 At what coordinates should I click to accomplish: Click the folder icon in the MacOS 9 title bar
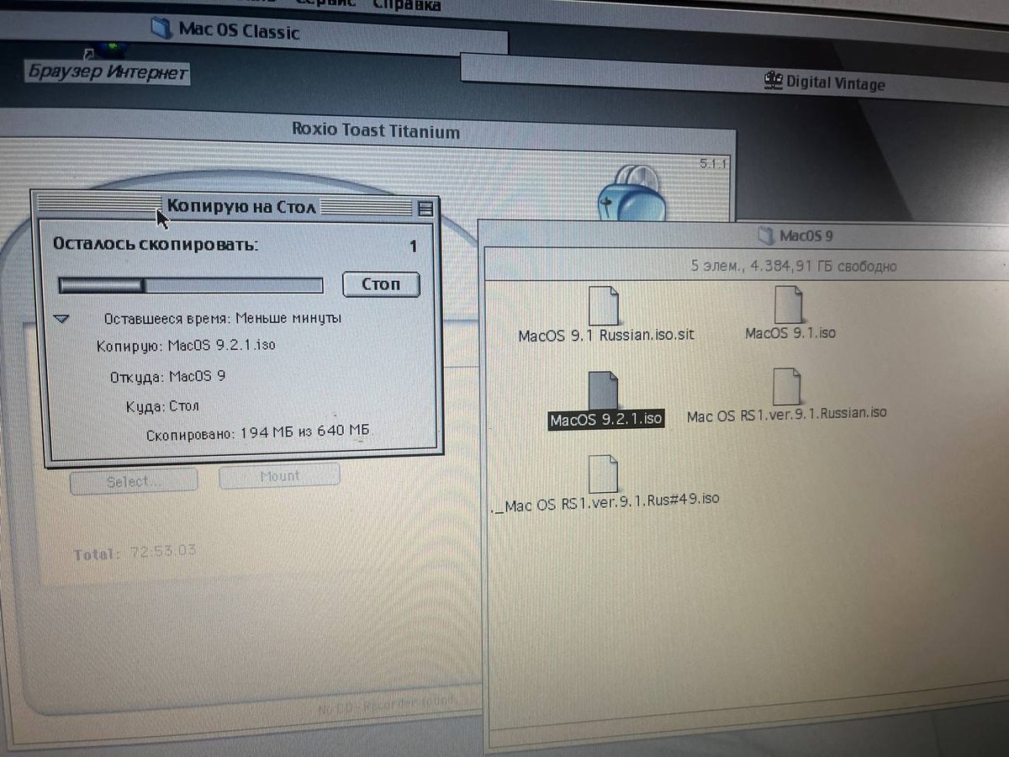(x=764, y=236)
